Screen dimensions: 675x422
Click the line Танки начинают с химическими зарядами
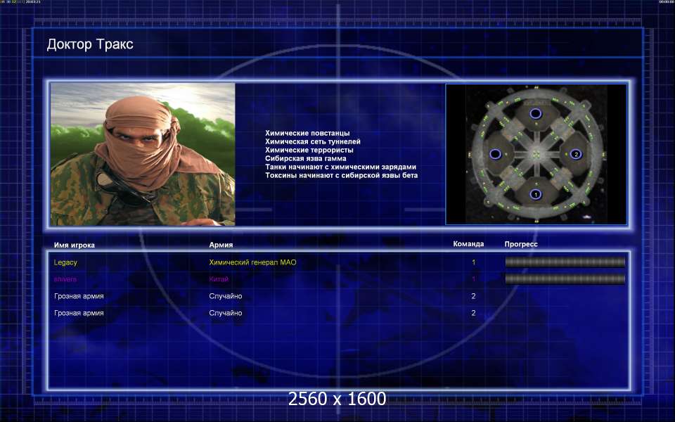pos(340,167)
